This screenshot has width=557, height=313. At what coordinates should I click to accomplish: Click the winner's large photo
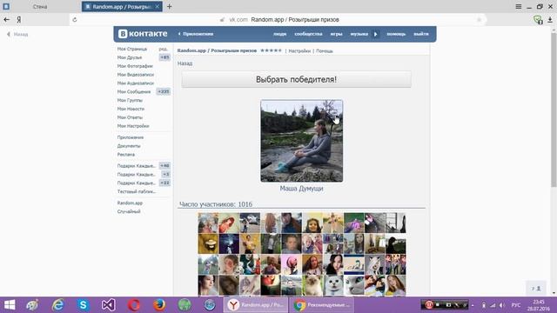(x=302, y=141)
